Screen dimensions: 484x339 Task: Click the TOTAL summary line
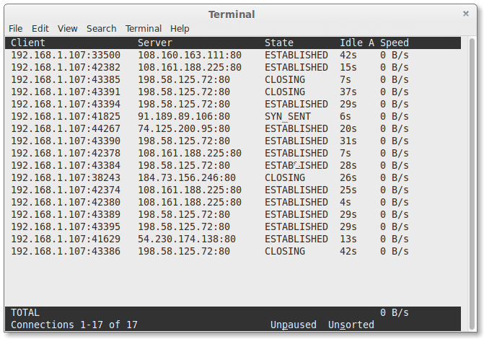pos(25,313)
